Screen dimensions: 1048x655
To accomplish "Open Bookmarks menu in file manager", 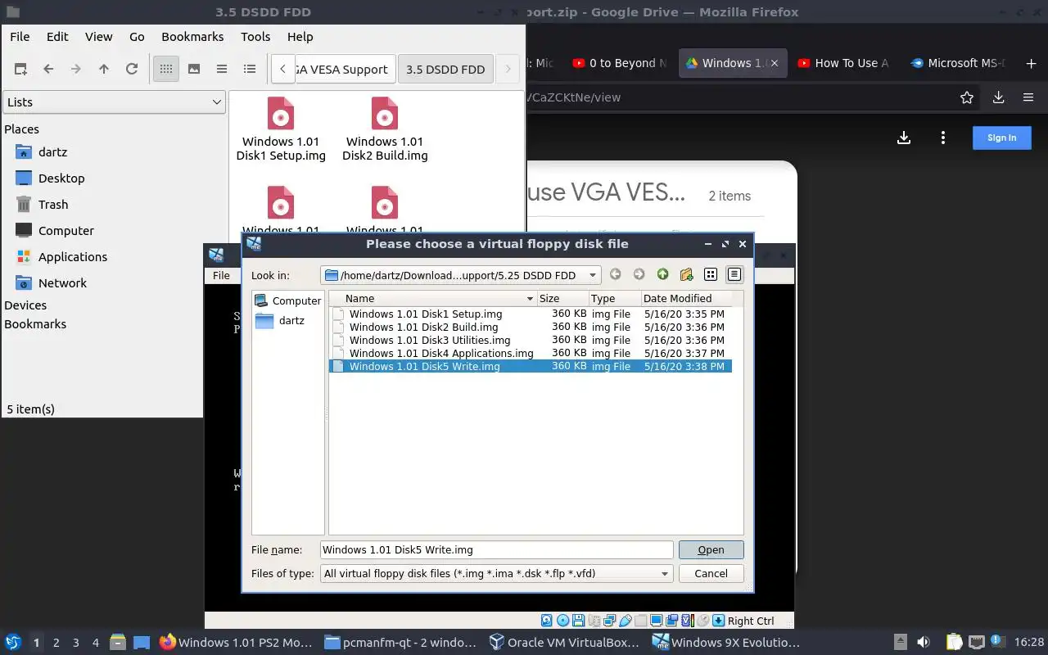I will pos(192,37).
